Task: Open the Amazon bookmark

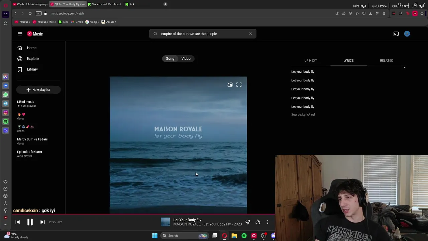Action: click(109, 22)
